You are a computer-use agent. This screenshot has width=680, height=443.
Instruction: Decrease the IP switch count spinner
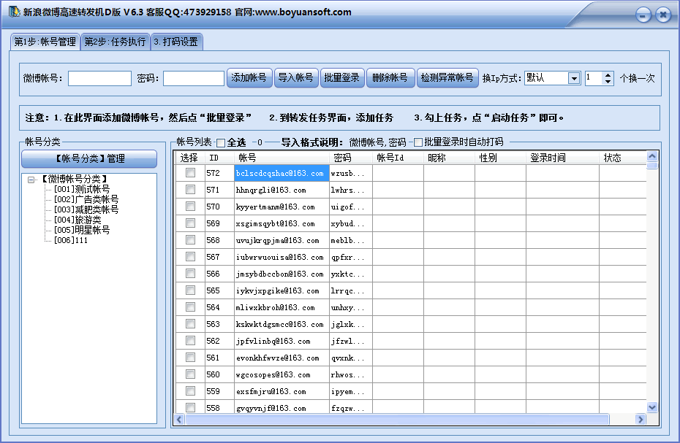point(608,82)
